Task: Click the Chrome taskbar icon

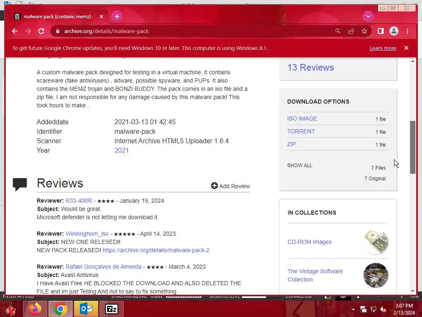Action: tap(61, 309)
